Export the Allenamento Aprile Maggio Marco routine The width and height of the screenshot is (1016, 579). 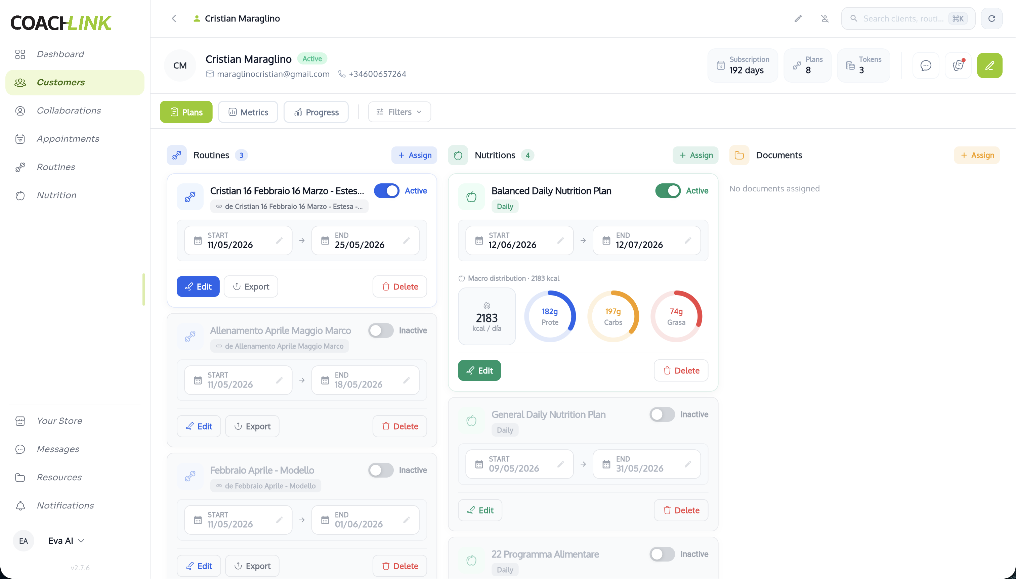tap(252, 426)
